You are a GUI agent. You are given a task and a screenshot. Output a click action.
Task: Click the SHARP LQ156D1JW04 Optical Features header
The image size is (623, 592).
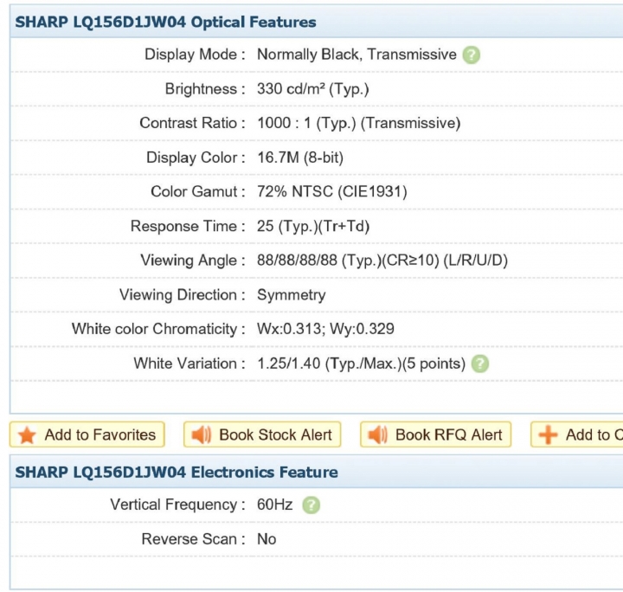[165, 22]
